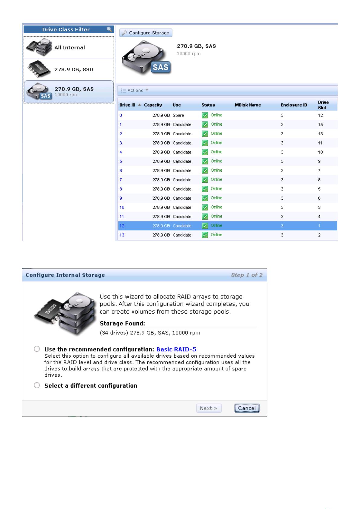Viewport: 360px width, 509px height.
Task: Click the Online status check icon for drive 10
Action: tap(205, 207)
